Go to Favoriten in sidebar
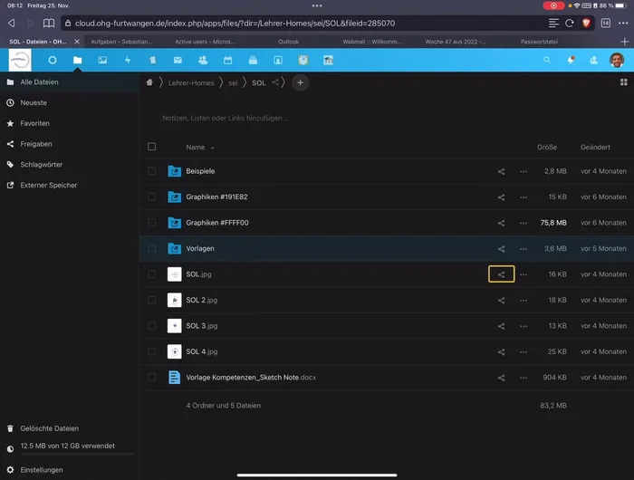 [34, 123]
